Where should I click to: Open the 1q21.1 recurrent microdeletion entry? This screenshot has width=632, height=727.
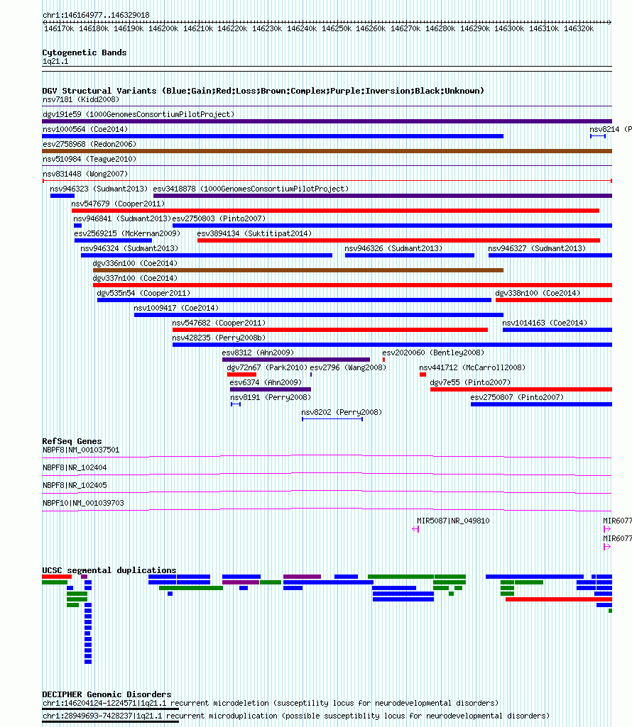coord(271,704)
